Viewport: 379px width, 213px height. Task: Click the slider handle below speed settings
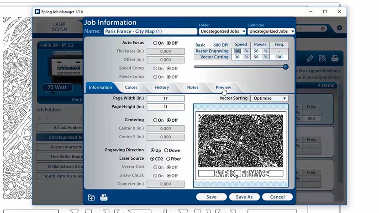click(x=285, y=67)
